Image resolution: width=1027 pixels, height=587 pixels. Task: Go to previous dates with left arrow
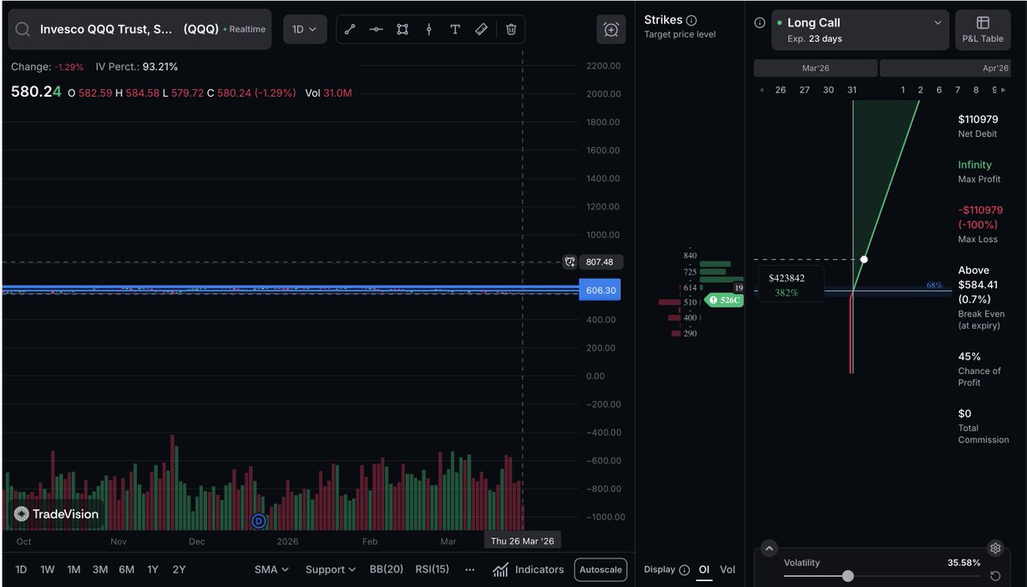(762, 90)
